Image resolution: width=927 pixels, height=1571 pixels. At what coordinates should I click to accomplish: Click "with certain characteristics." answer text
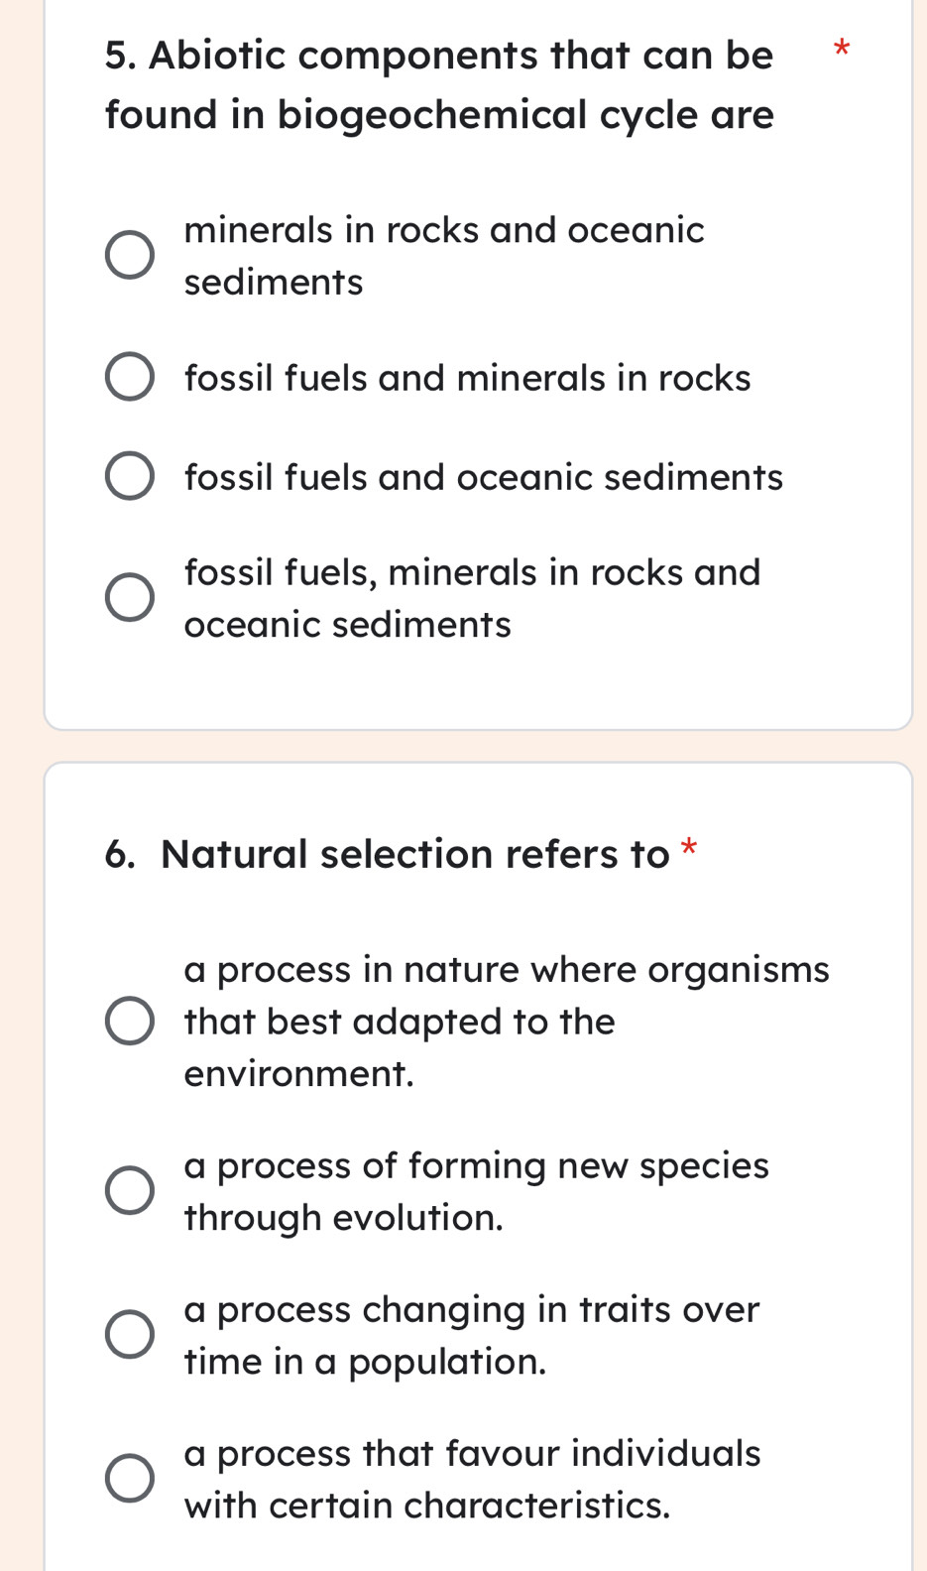[428, 1505]
